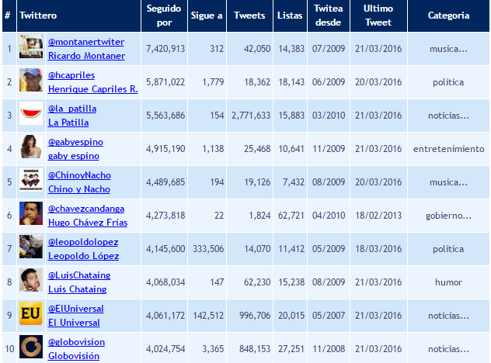Viewport: 491px width, 363px height.
Task: Select the last tweet date 18/02/2013
Action: [378, 216]
